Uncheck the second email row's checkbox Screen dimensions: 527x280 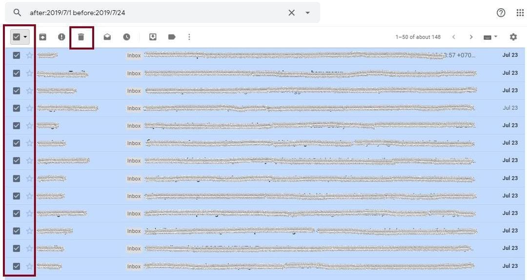(x=17, y=73)
